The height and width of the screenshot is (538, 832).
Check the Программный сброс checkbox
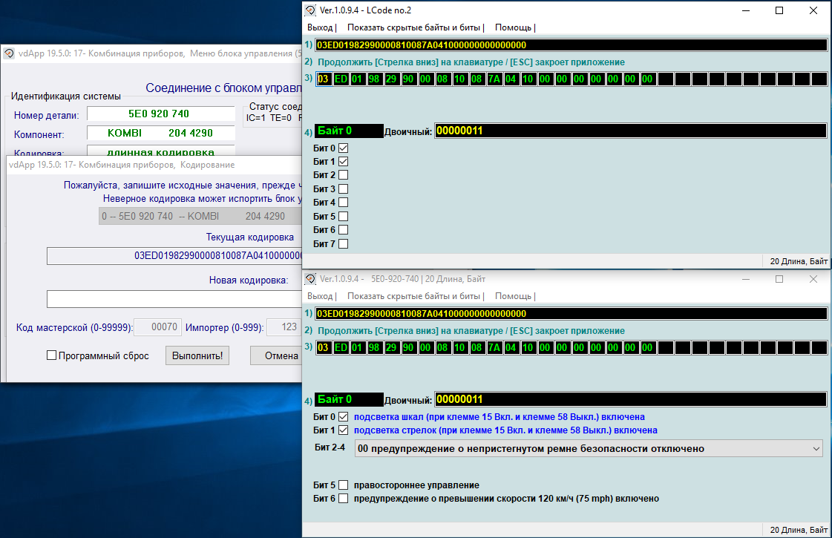point(52,356)
